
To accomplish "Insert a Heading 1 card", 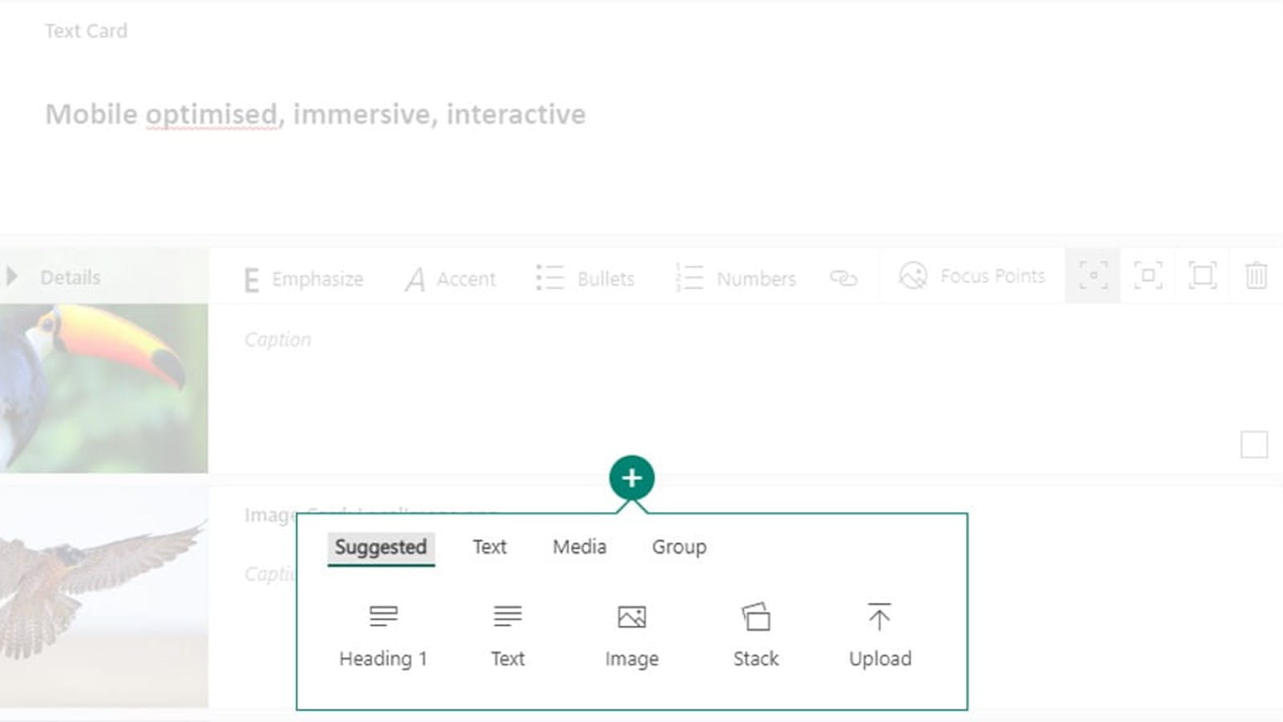I will pos(383,635).
